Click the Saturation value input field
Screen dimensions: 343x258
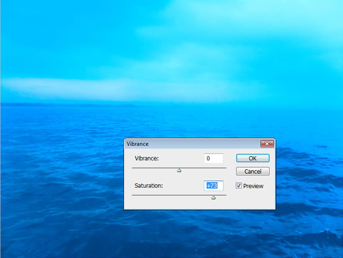tap(214, 185)
